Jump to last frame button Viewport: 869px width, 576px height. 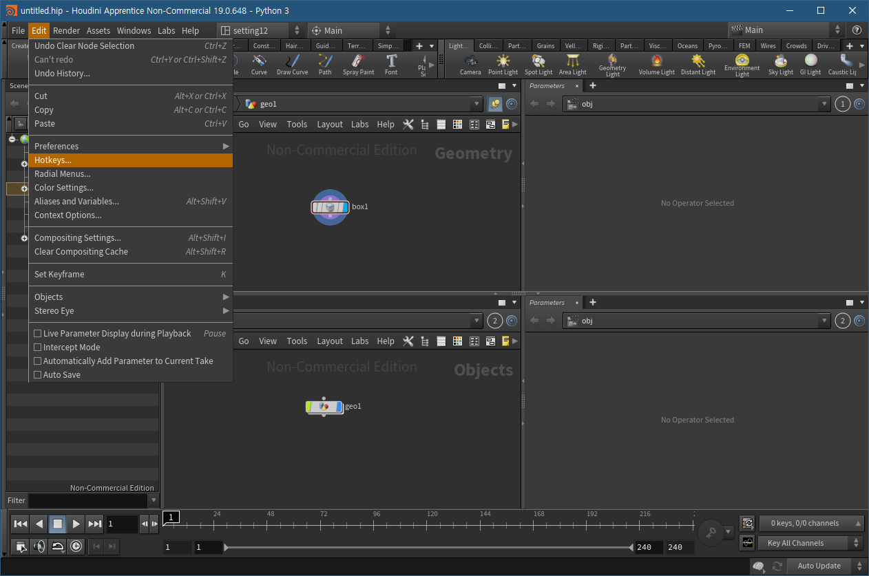pos(95,524)
